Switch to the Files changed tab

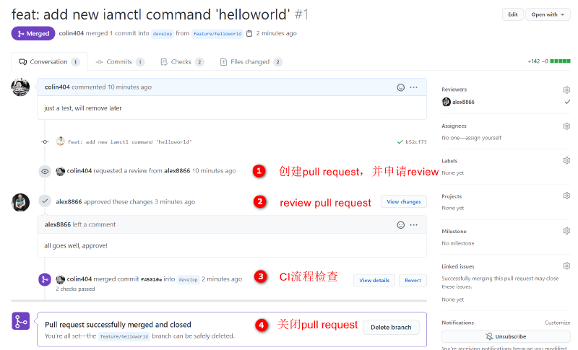coord(250,62)
